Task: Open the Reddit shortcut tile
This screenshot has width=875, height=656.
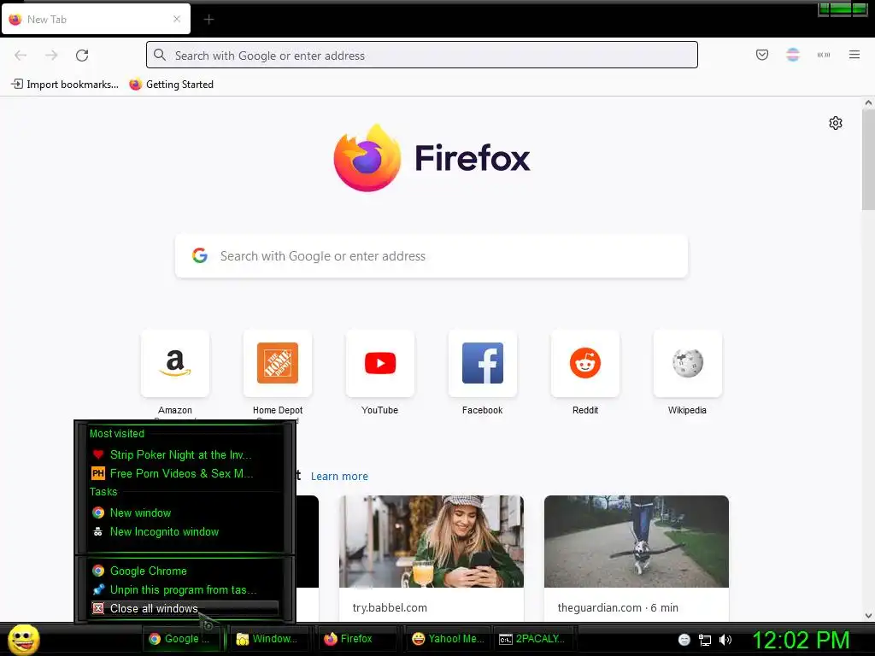Action: pyautogui.click(x=584, y=363)
